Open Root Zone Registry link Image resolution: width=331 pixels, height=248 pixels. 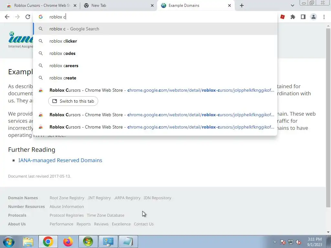[67, 198]
